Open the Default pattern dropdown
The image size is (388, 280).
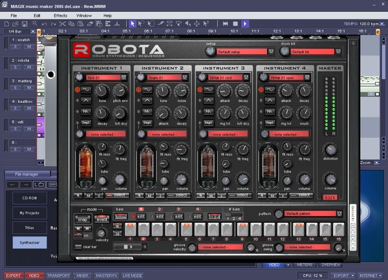point(339,213)
